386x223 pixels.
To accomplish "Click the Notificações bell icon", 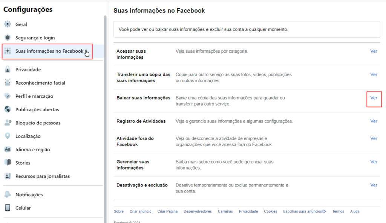I will [8, 194].
